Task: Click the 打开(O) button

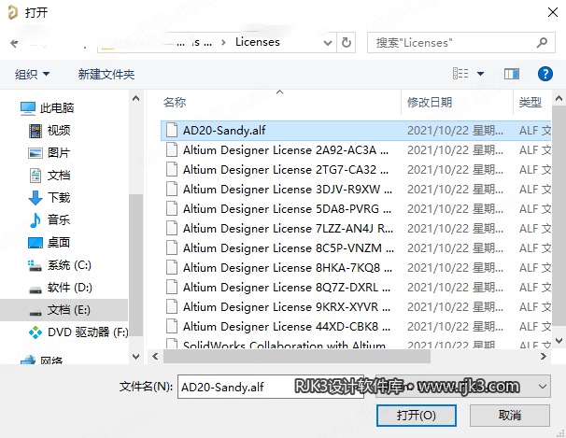Action: pyautogui.click(x=417, y=416)
